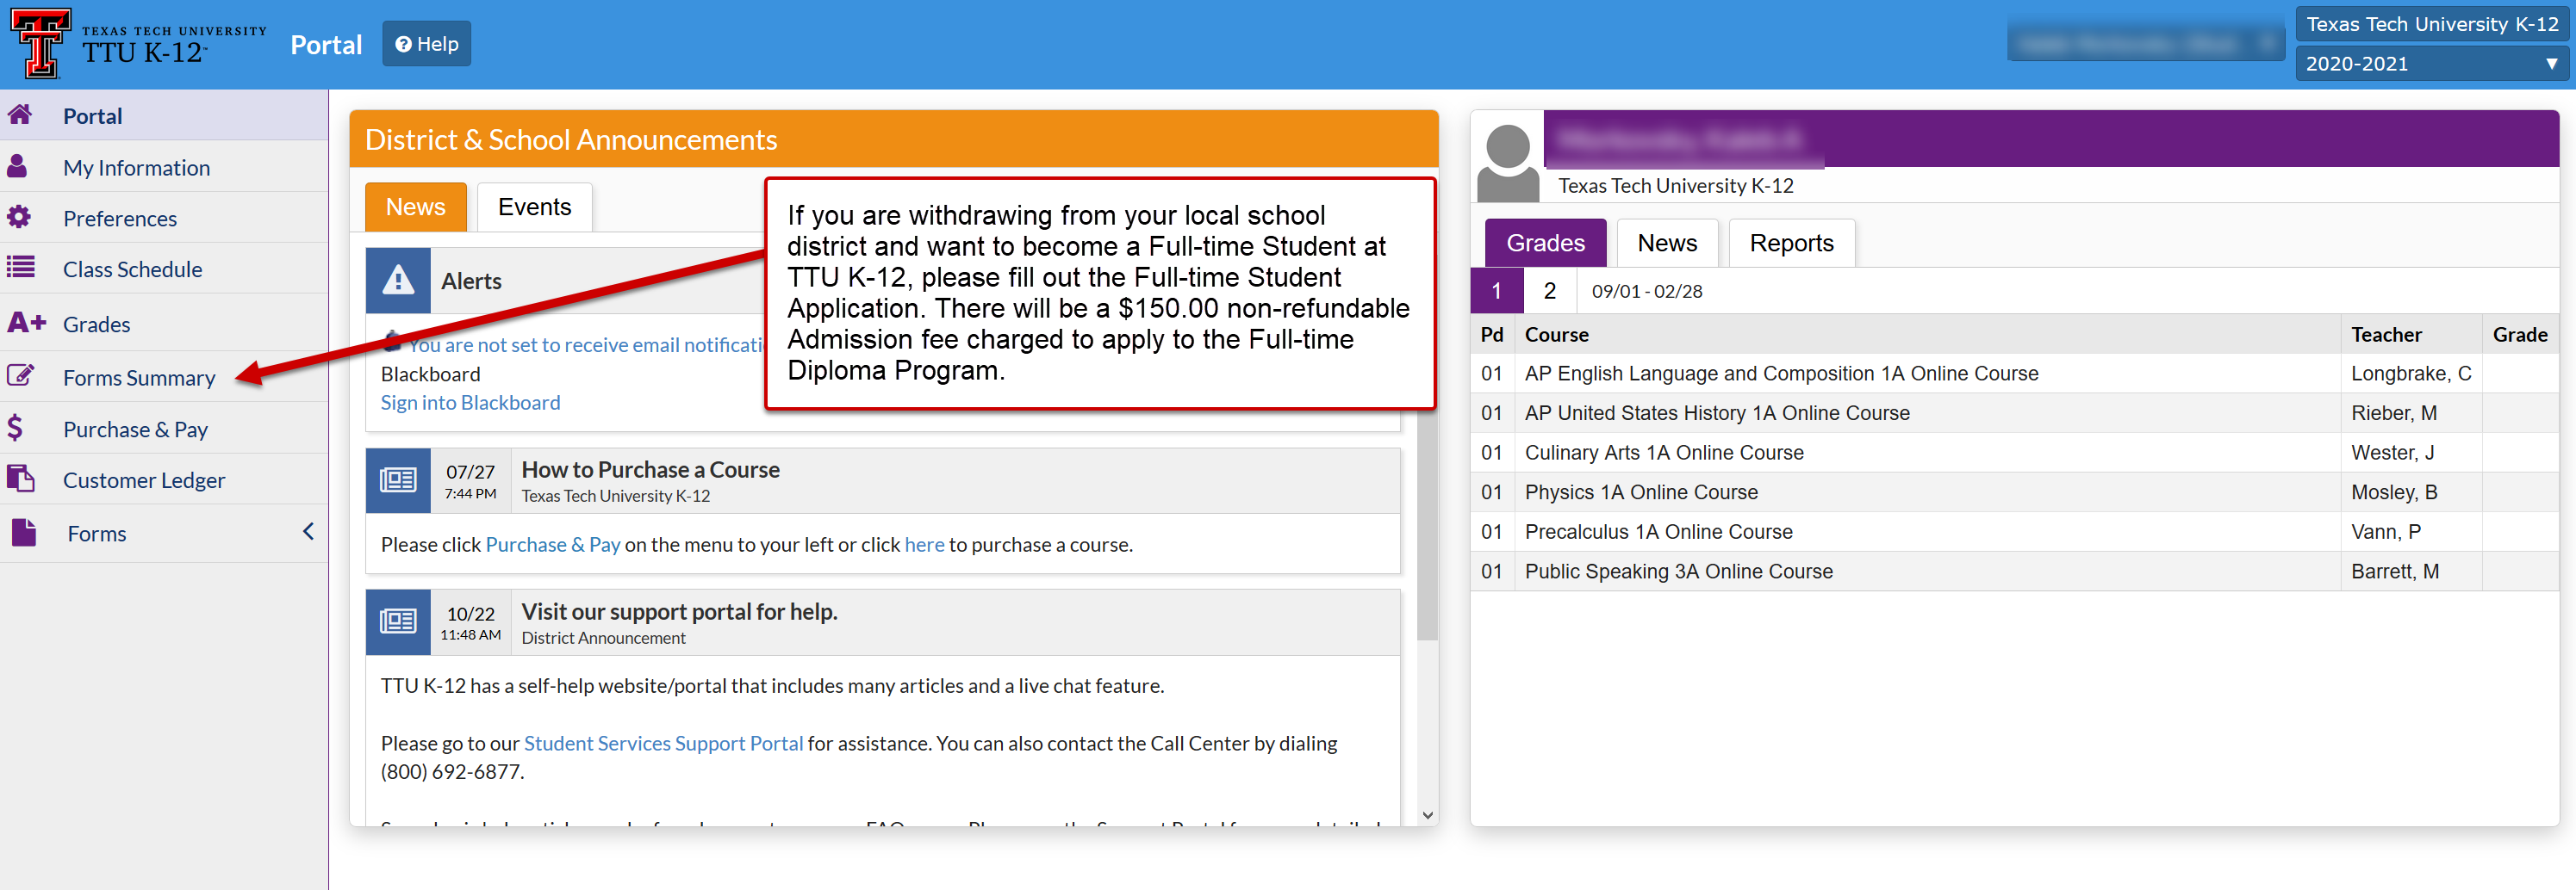Click the 'here' link to purchase a course

point(924,544)
